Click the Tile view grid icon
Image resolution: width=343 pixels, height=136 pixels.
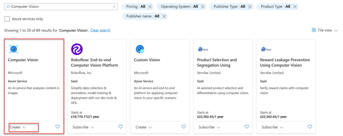tap(314, 30)
